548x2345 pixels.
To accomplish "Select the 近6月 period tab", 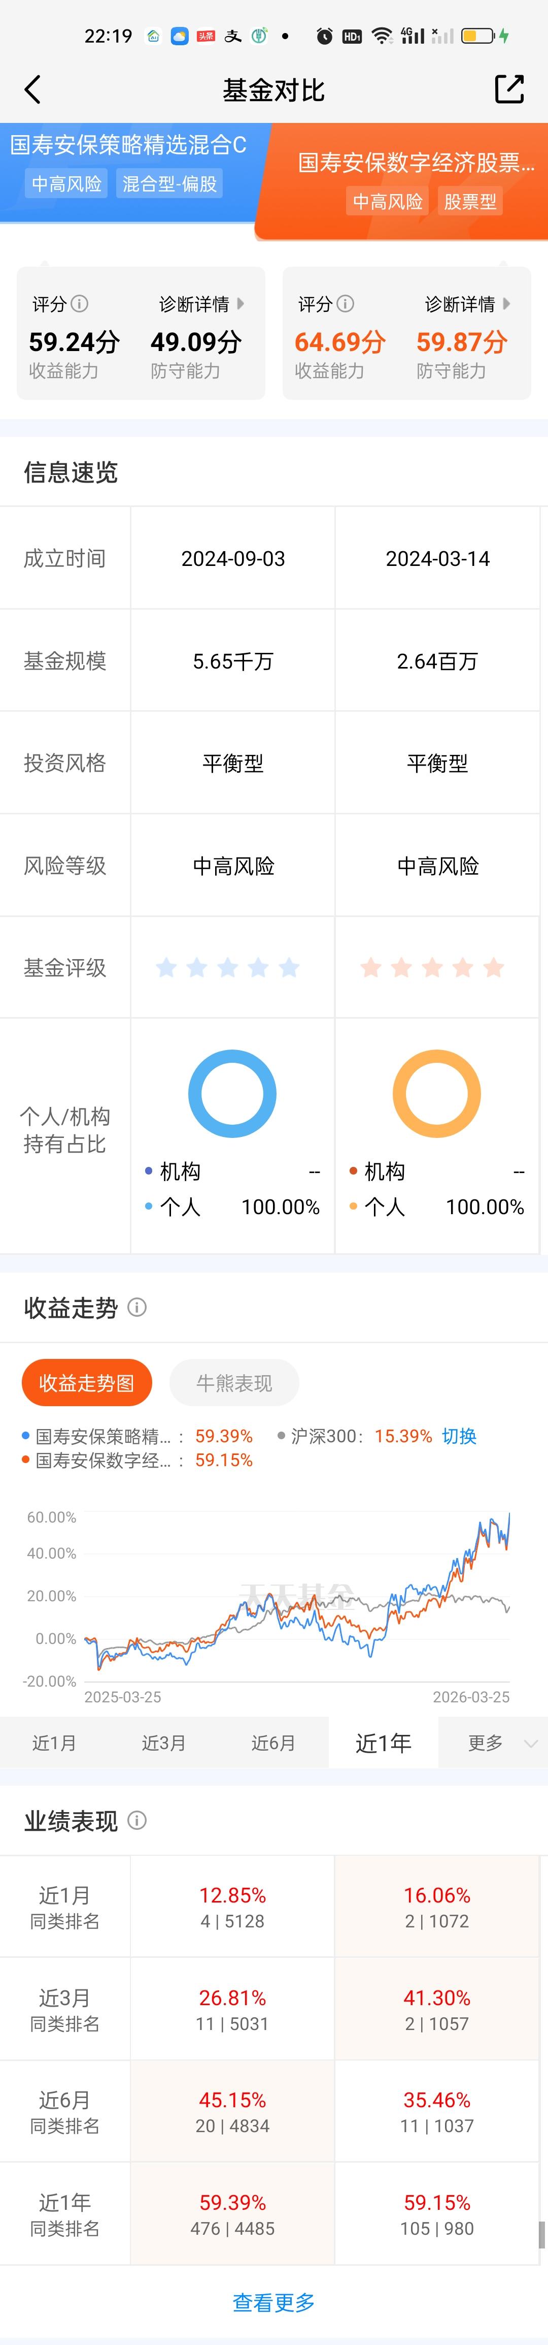I will pyautogui.click(x=272, y=1742).
